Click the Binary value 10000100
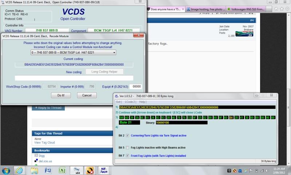The width and height of the screenshot is (291, 175). pos(182,122)
